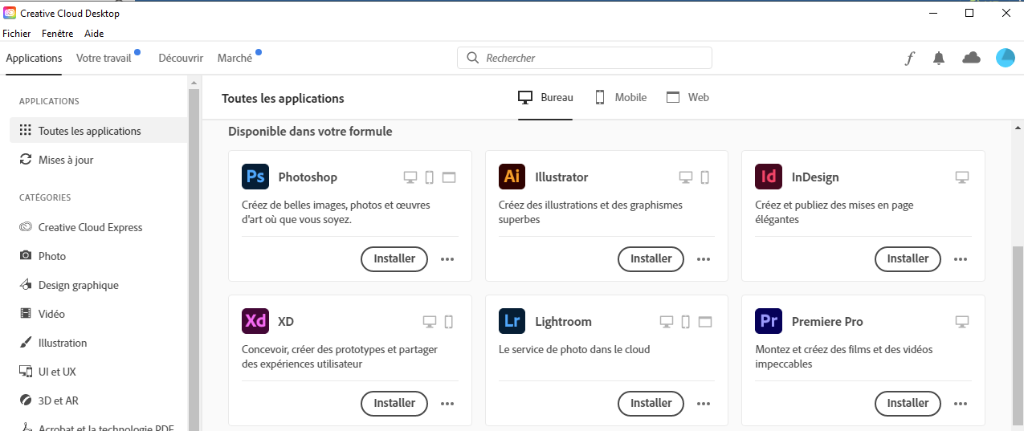Click the UI et UX sidebar icon
This screenshot has height=431, width=1024.
coord(26,372)
